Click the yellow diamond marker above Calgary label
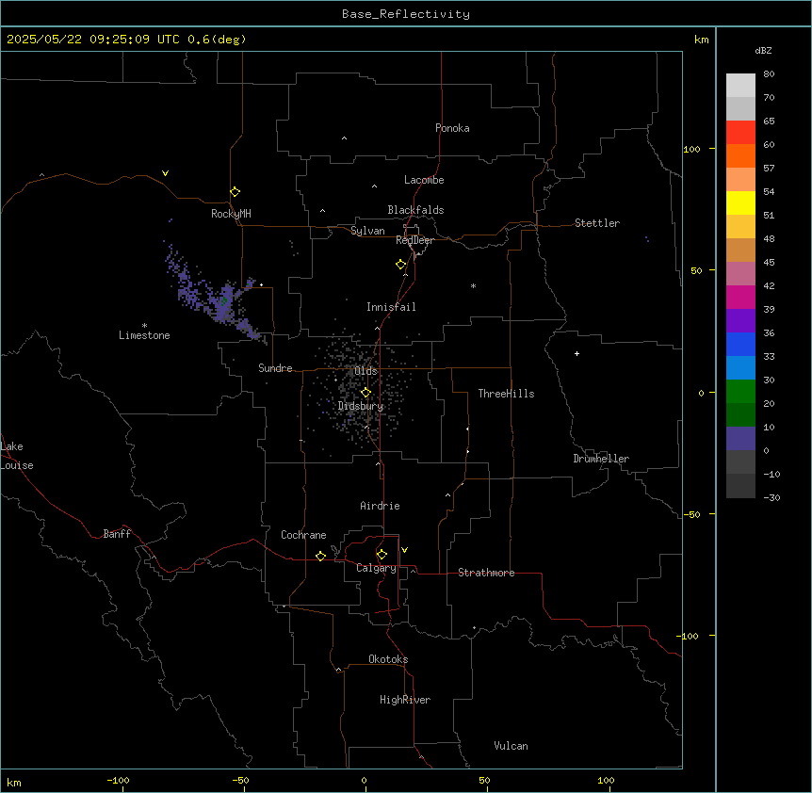The image size is (812, 793). point(382,555)
